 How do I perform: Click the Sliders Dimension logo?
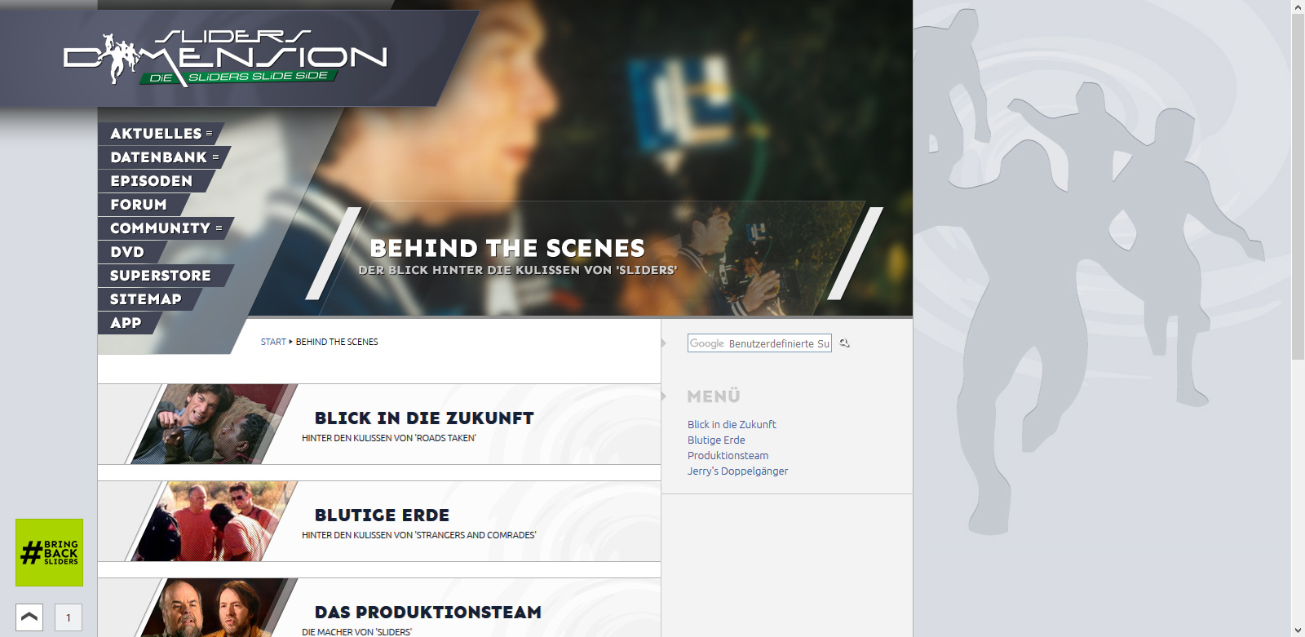[225, 59]
